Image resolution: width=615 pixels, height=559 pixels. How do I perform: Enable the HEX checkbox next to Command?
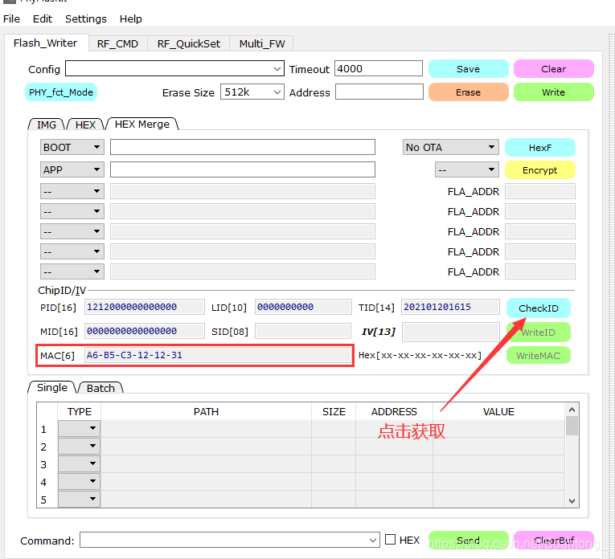point(390,540)
